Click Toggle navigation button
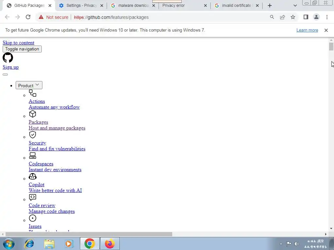The image size is (334, 250). 22,49
